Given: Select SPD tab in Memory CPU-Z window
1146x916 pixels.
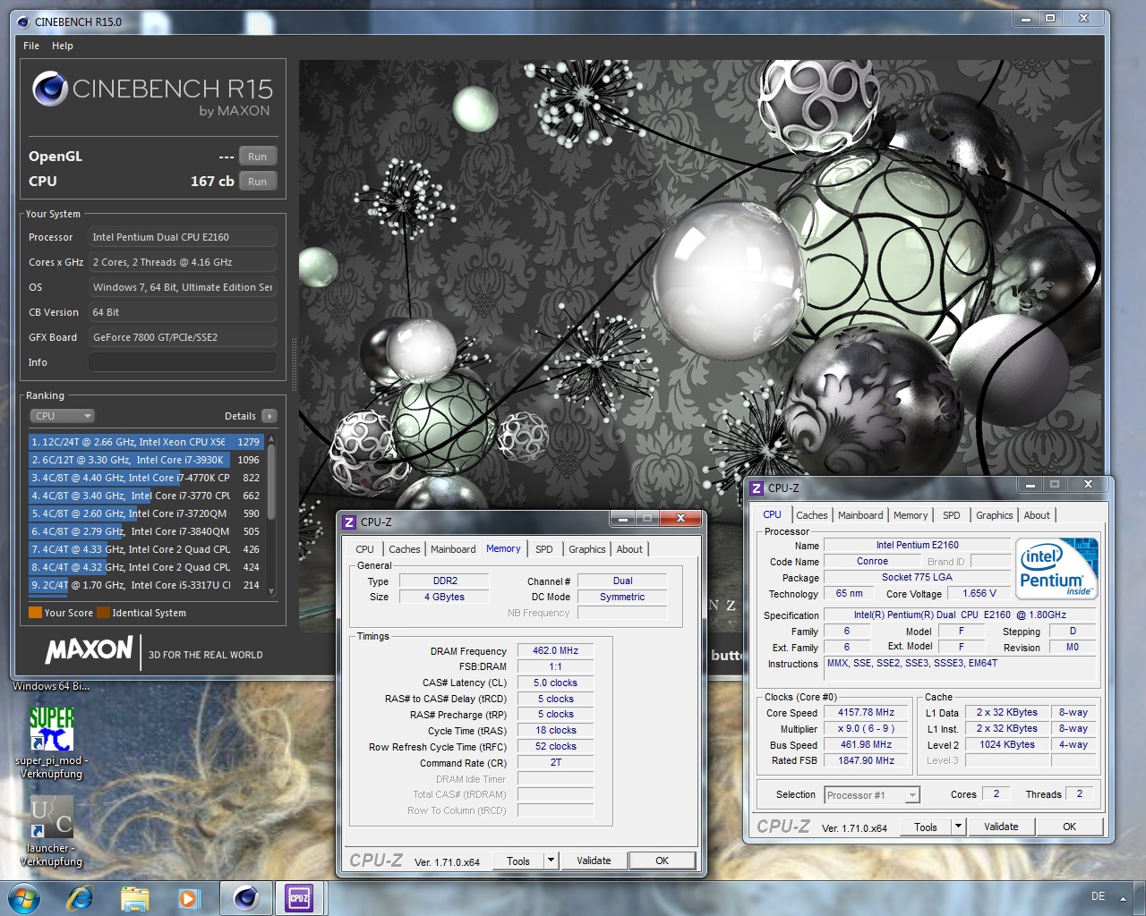Looking at the screenshot, I should click(x=544, y=549).
